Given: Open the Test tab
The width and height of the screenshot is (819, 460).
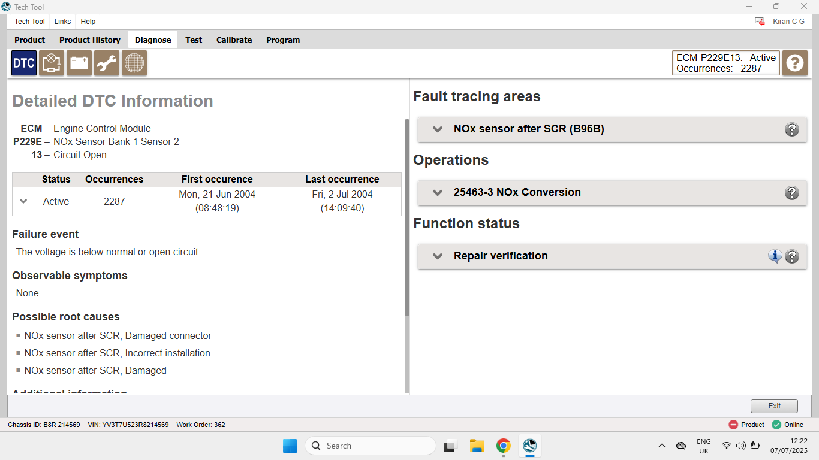Looking at the screenshot, I should (x=194, y=40).
